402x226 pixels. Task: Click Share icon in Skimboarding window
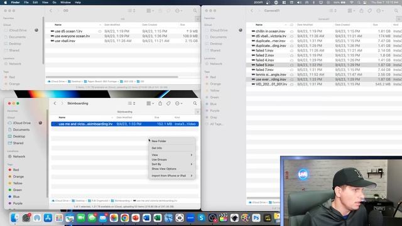click(160, 103)
